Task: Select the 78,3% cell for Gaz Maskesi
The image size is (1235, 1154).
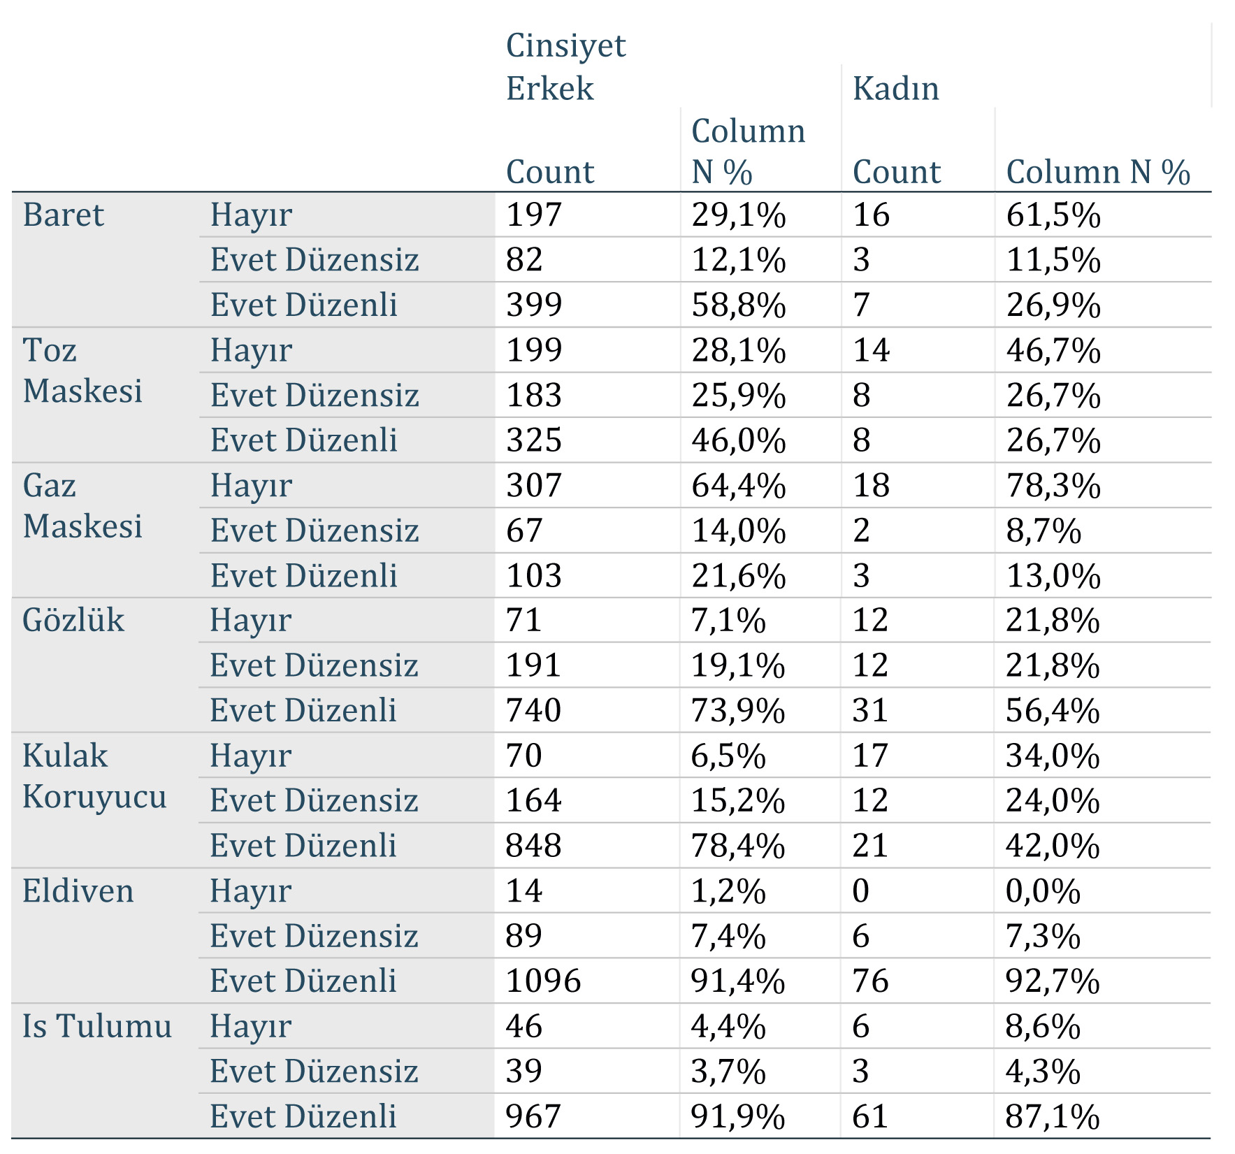Action: coord(1053,485)
